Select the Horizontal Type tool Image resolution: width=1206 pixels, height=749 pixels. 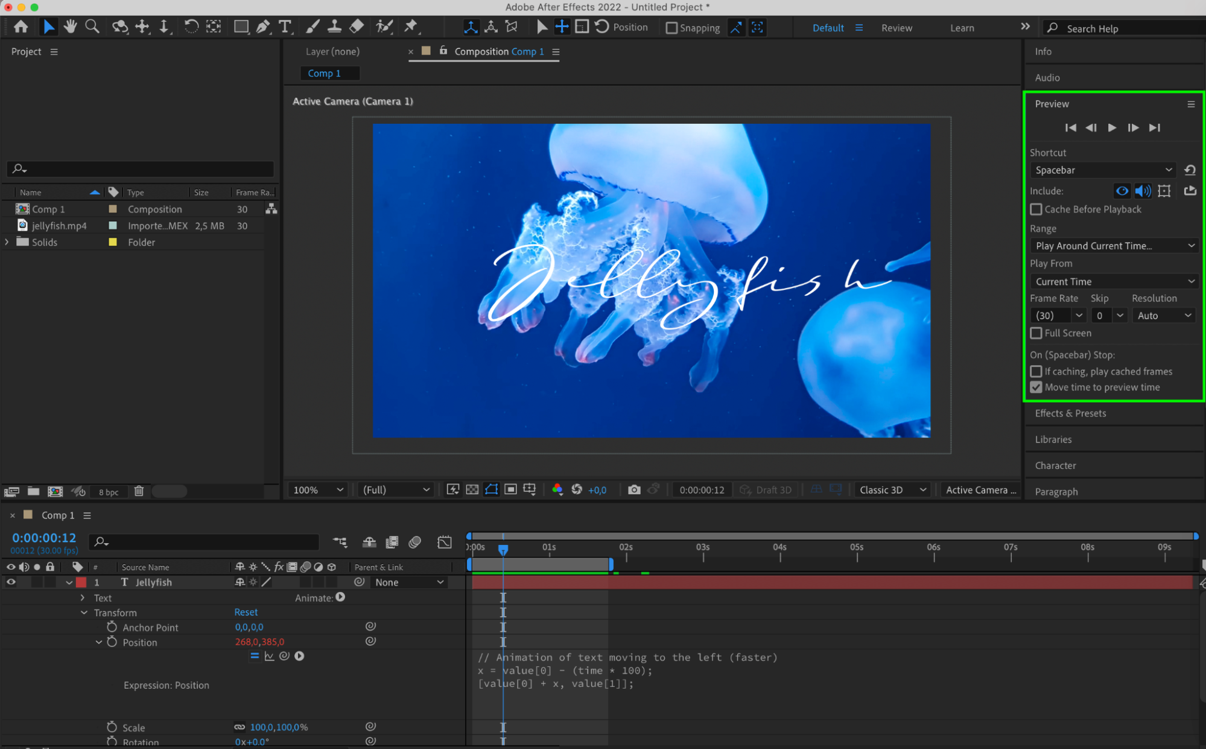285,27
